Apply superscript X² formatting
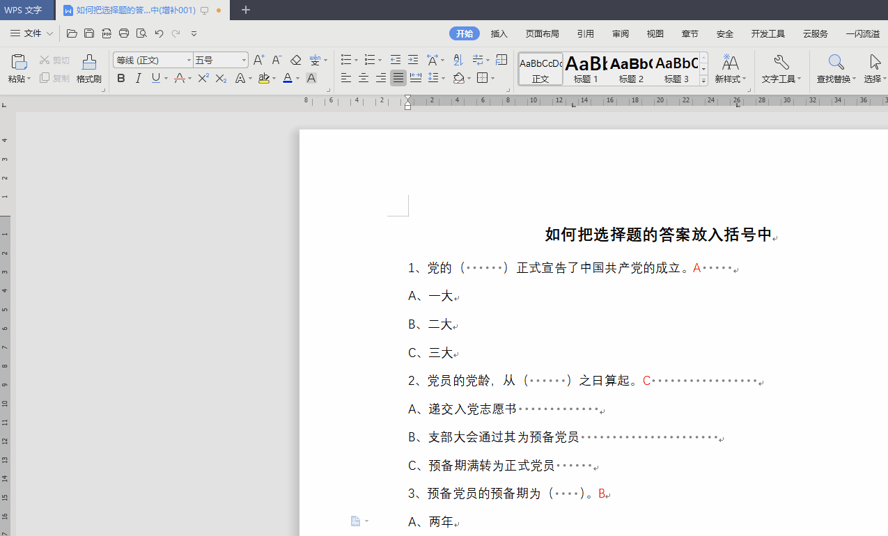The width and height of the screenshot is (888, 536). pos(203,78)
